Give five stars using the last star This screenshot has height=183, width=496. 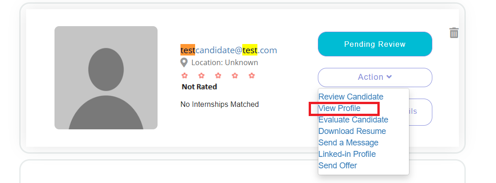pyautogui.click(x=251, y=76)
